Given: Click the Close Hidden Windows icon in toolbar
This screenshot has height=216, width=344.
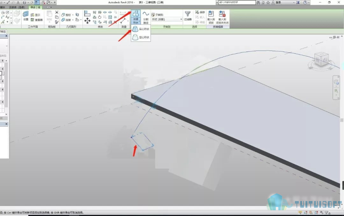Looking at the screenshot, I should click(x=43, y=3).
